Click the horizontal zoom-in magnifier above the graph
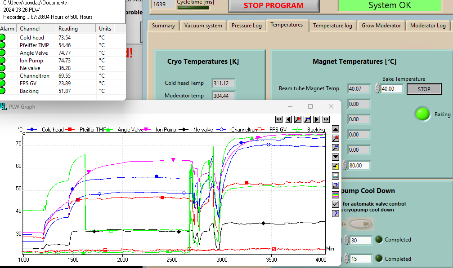This screenshot has width=453, height=268. [x=298, y=119]
